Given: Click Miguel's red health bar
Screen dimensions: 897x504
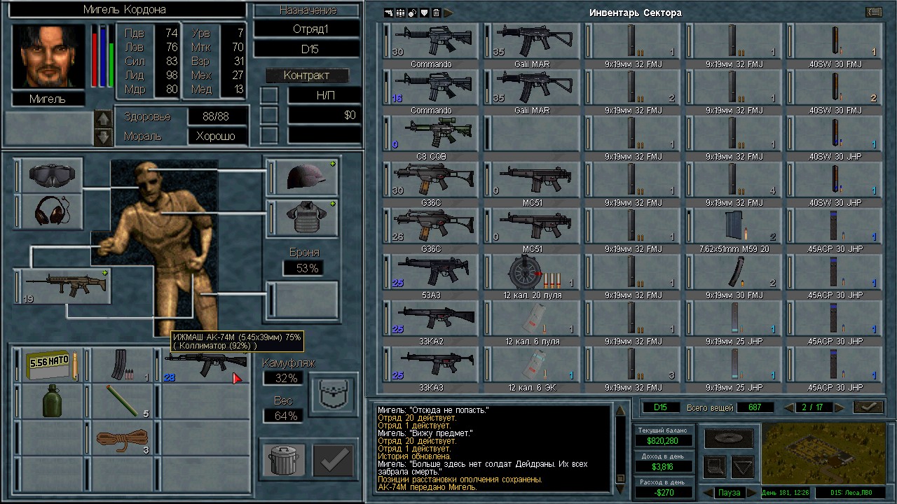Looking at the screenshot, I should (95, 56).
